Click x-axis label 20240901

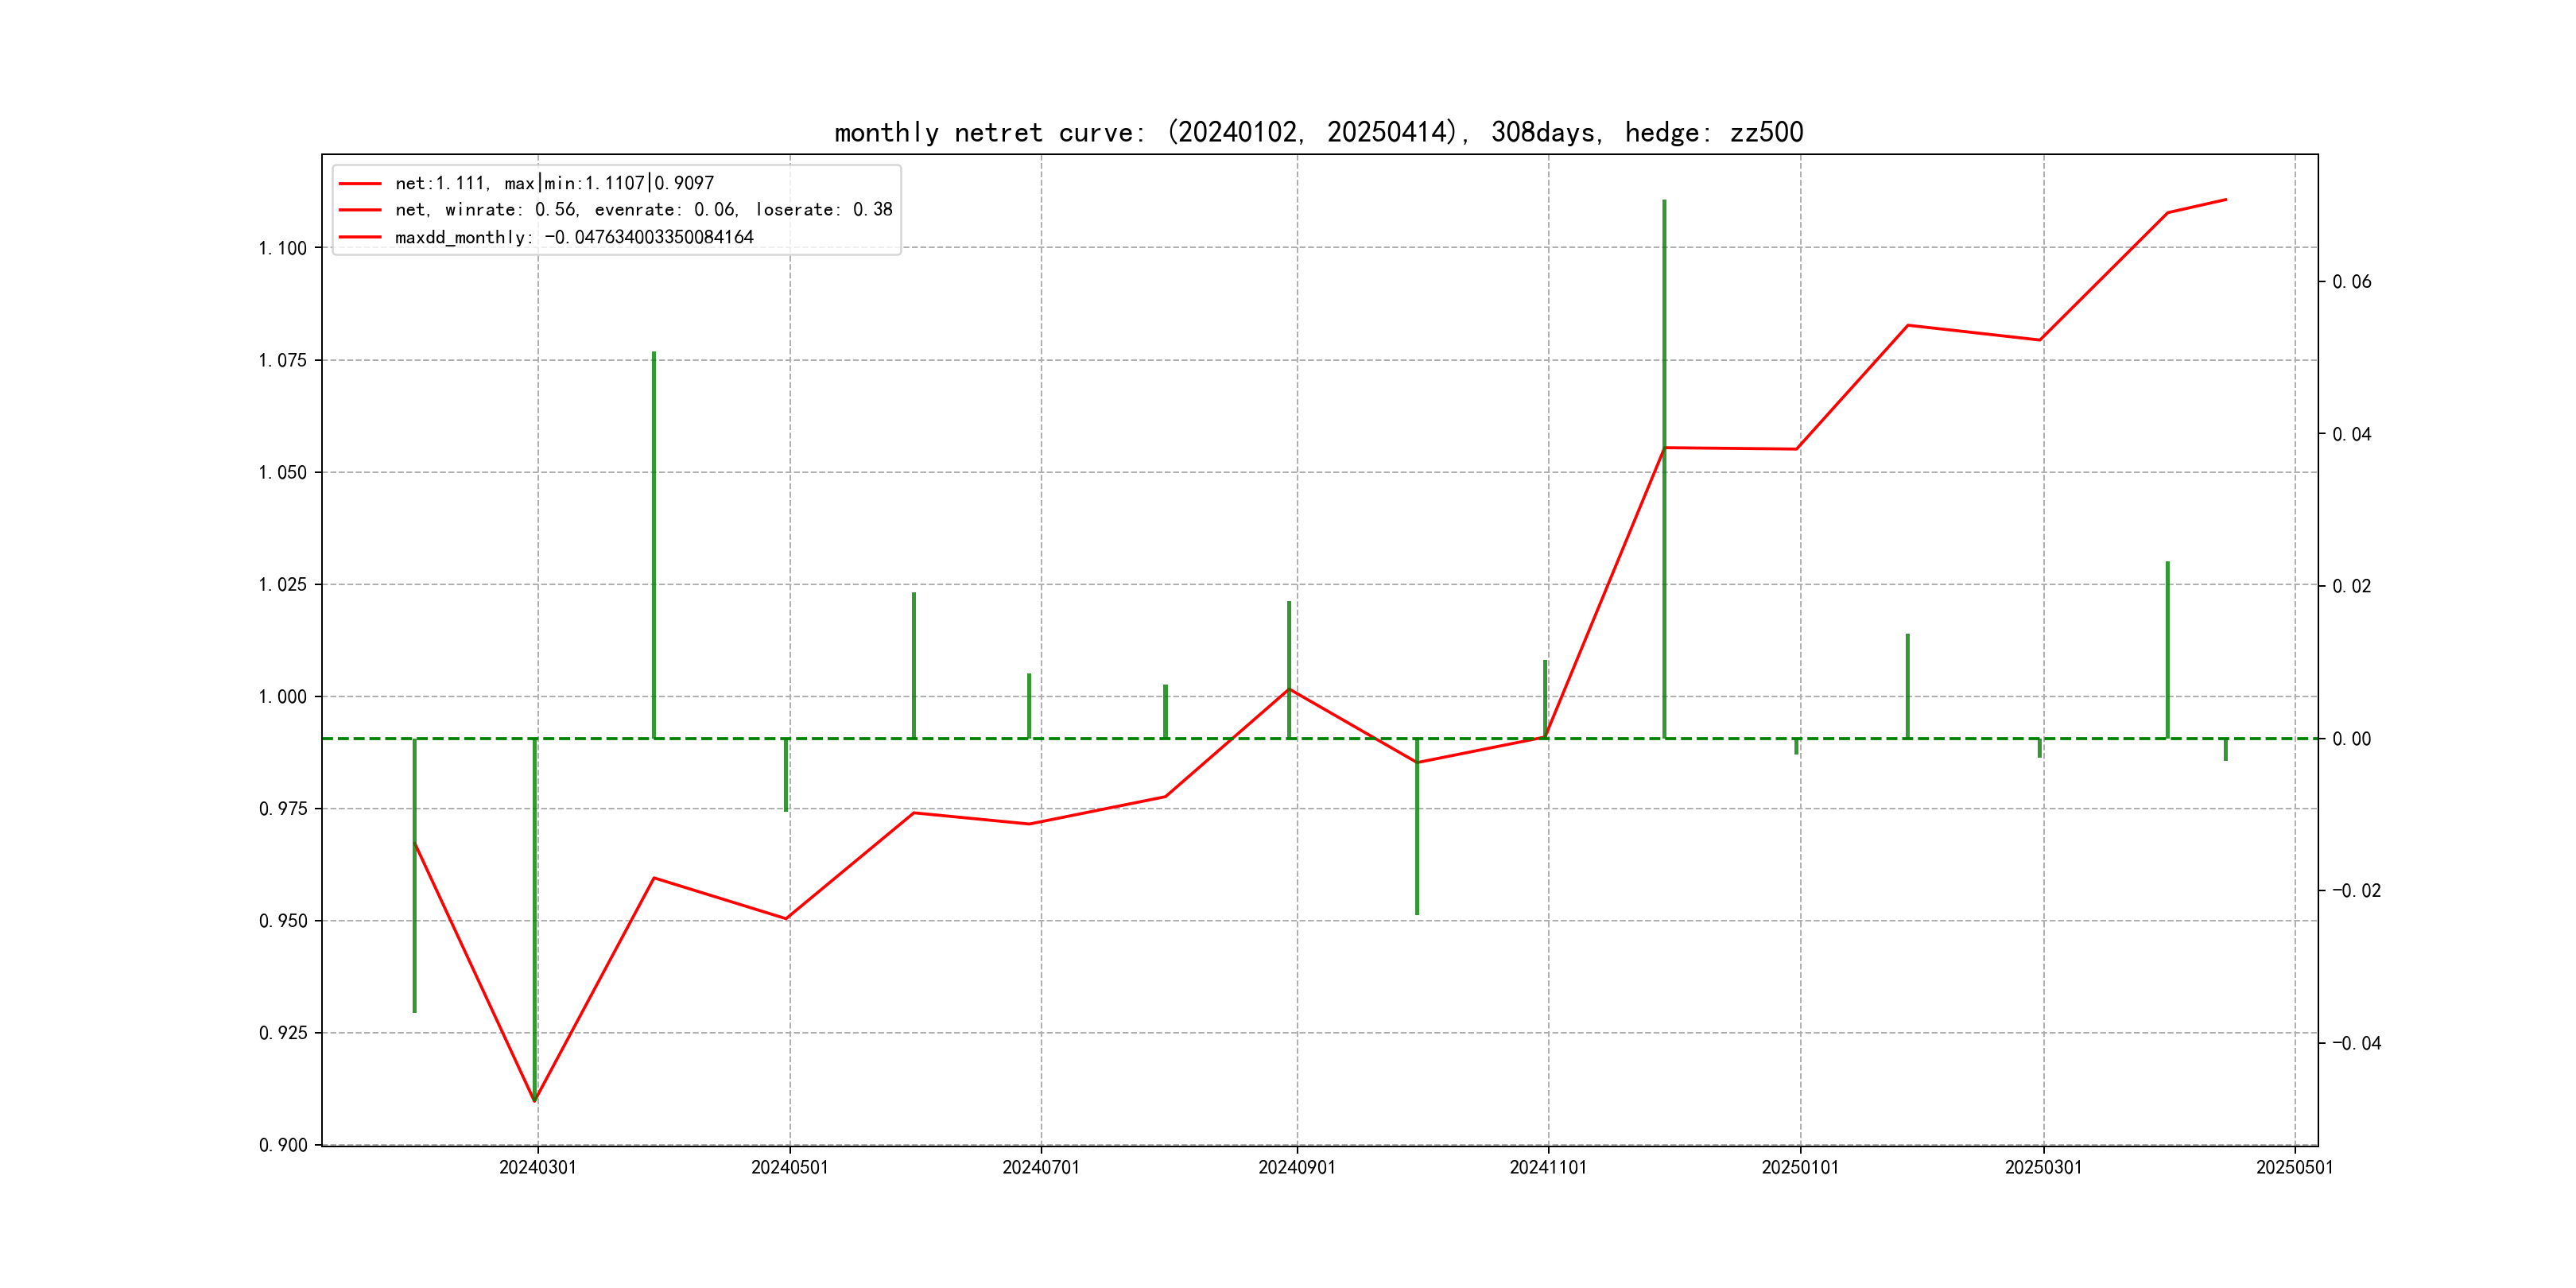click(1297, 1167)
